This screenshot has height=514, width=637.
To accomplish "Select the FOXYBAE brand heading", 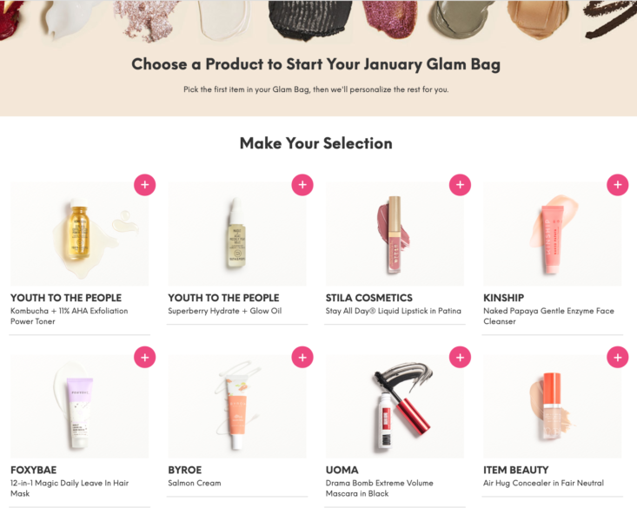I will tap(33, 470).
